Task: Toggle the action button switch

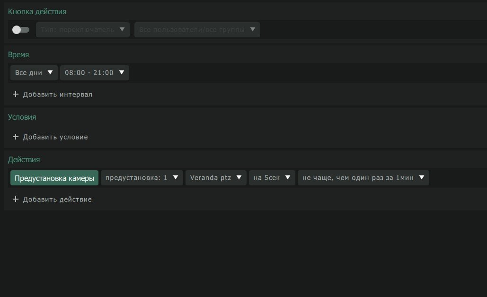Action: click(20, 30)
